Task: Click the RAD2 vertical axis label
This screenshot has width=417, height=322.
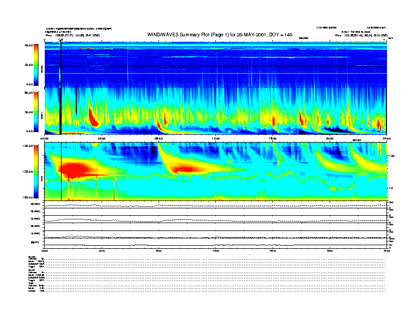Action: (x=42, y=69)
